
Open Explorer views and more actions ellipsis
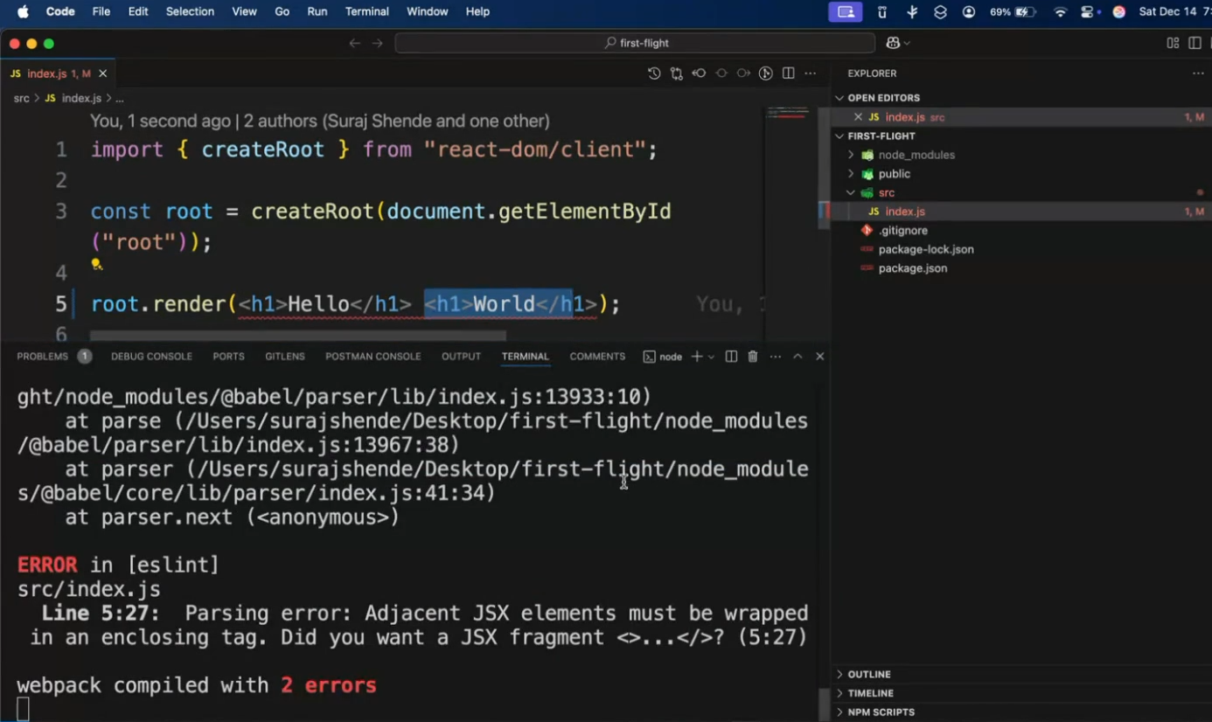pyautogui.click(x=1198, y=73)
